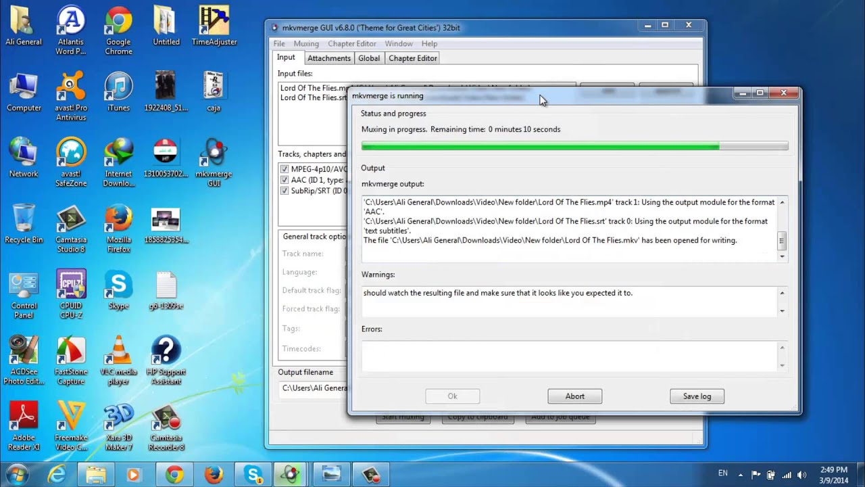Open avast! Pro Antivirus shortcut
Screen dimensions: 865x487
[71, 97]
